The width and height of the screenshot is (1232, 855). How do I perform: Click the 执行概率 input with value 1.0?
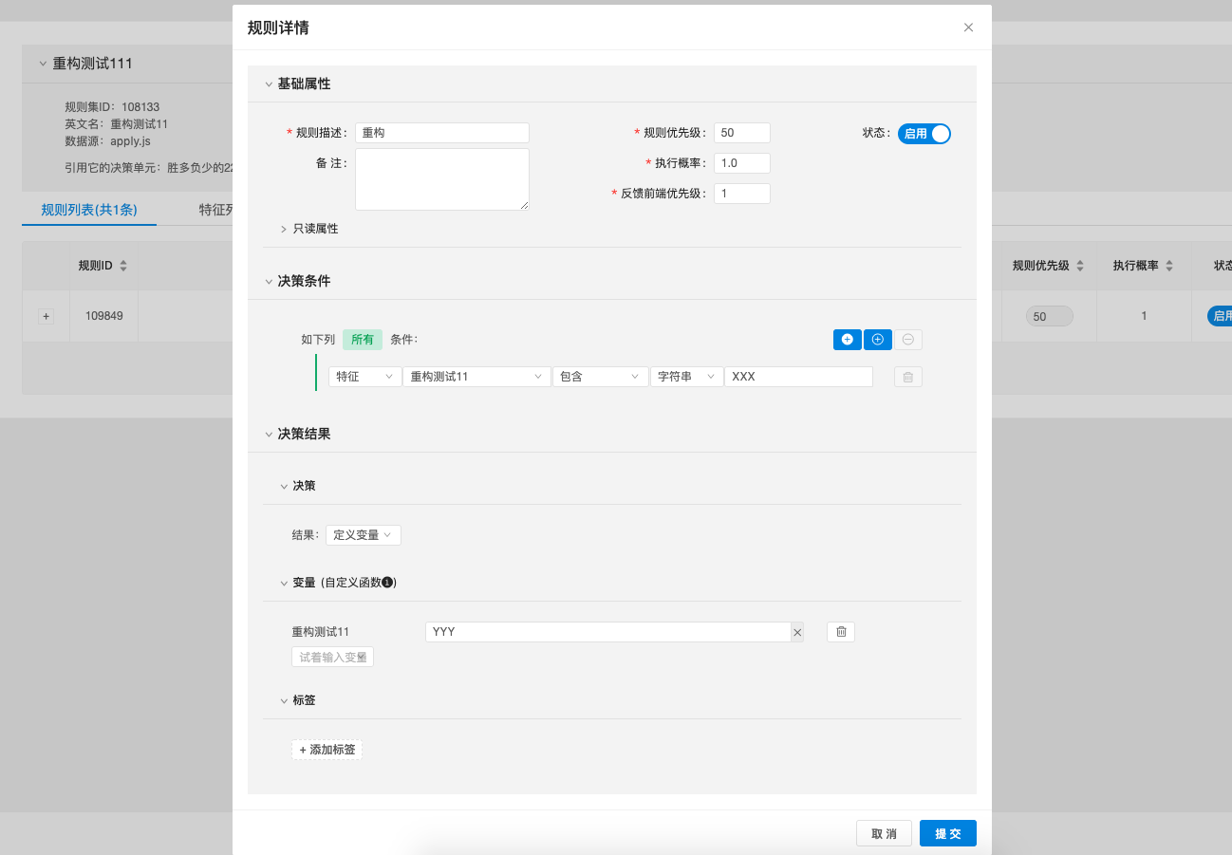click(x=742, y=163)
